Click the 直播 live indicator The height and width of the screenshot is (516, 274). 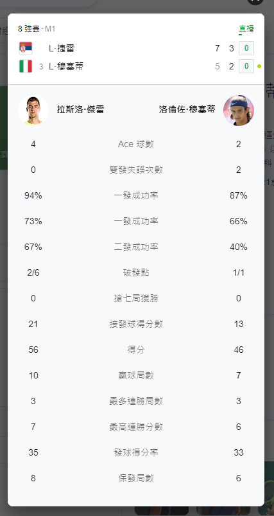pyautogui.click(x=246, y=29)
